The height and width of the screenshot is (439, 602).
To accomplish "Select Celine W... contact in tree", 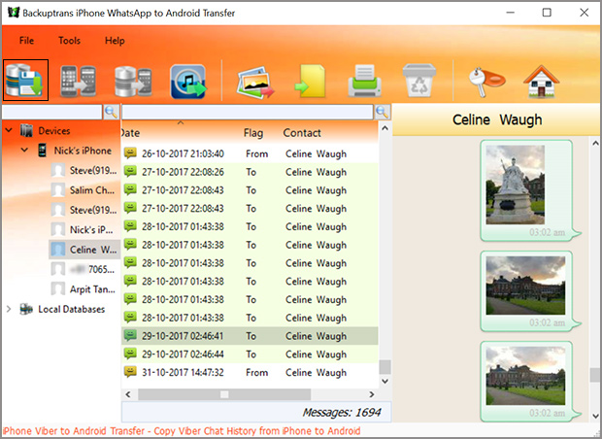I will click(84, 250).
